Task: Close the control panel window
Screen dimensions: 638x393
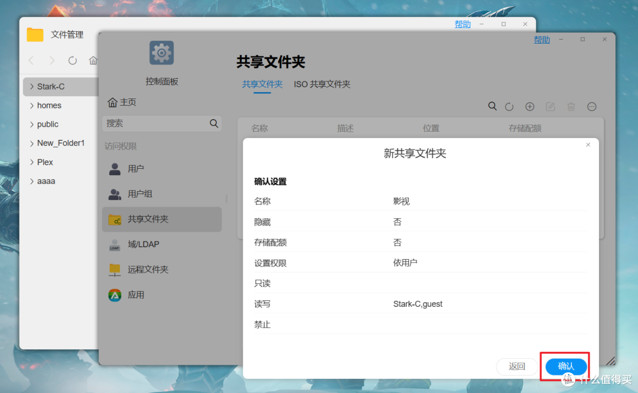Action: point(605,40)
